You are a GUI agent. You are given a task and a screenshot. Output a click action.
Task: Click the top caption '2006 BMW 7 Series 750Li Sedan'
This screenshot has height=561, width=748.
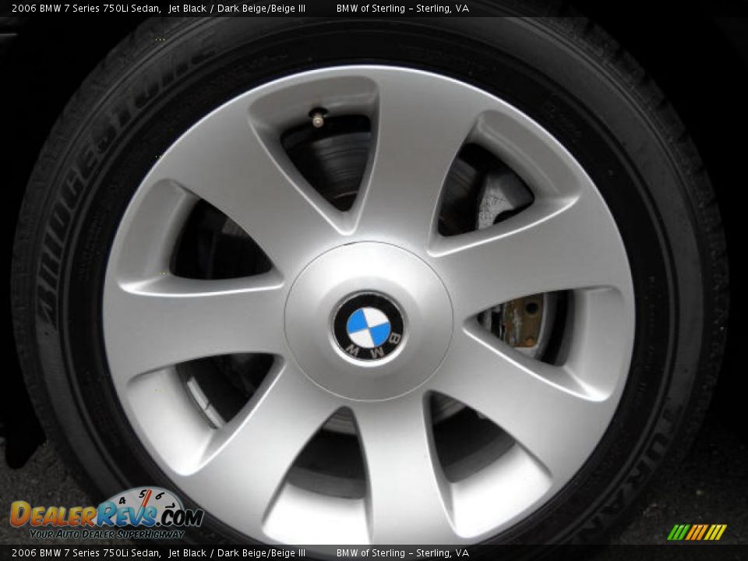(x=86, y=8)
